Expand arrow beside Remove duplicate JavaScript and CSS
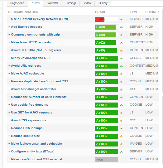 (x=9, y=81)
